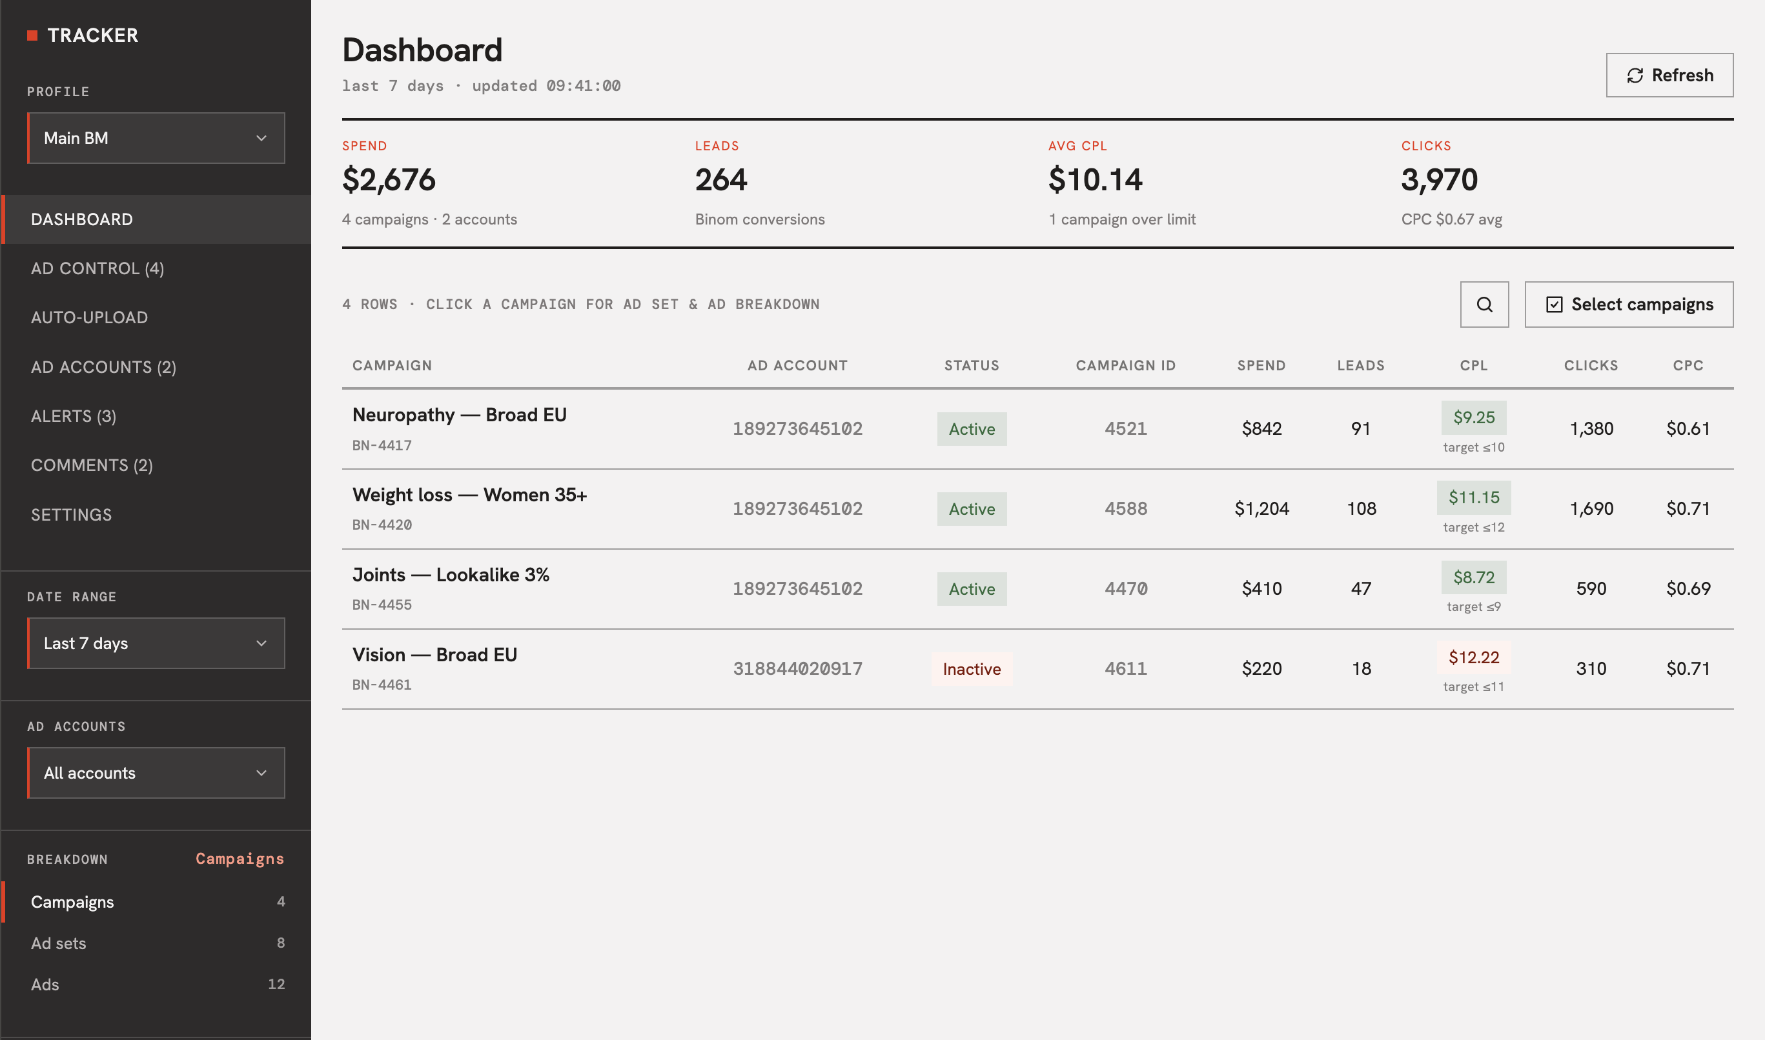Click the Inactive status badge

[x=971, y=668]
